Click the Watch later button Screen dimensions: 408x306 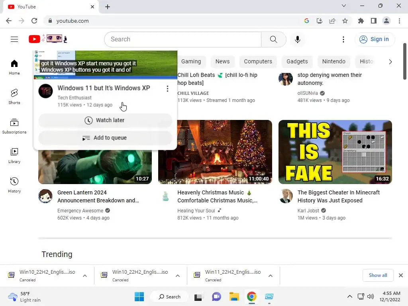(105, 120)
